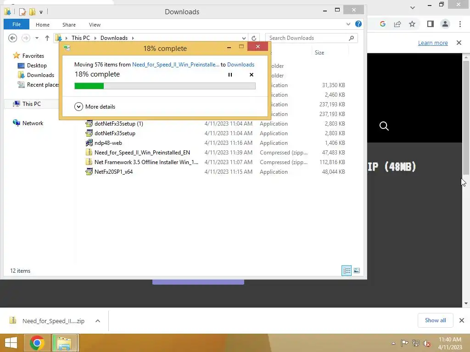Click the search magnifier on web page
Viewport: 470px width, 352px height.
coord(384,126)
